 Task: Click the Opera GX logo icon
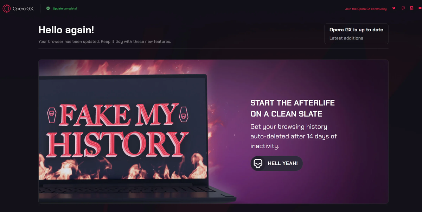click(x=6, y=8)
